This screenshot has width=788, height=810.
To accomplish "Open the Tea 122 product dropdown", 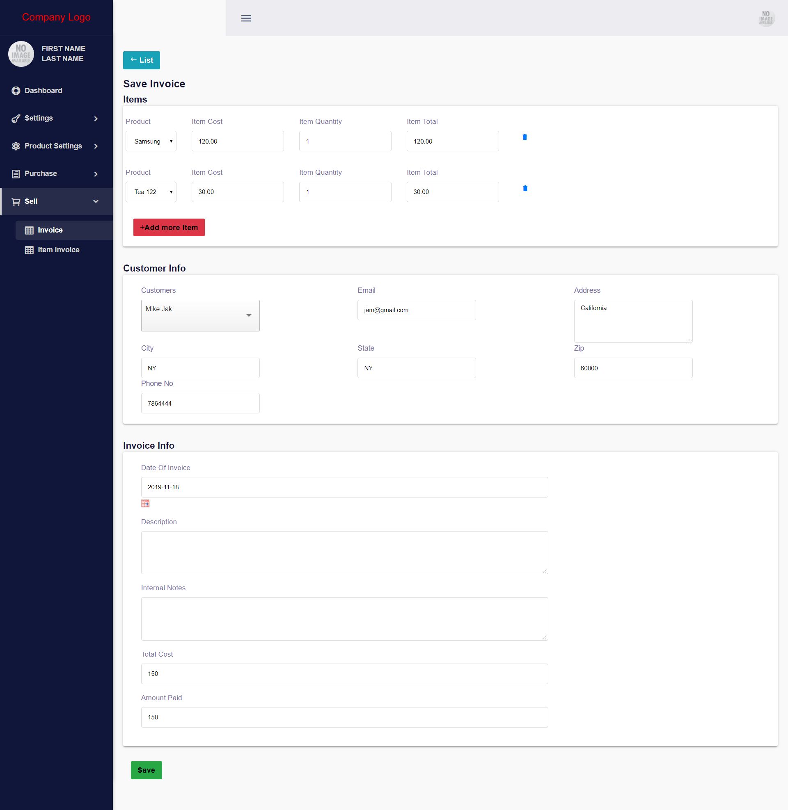I will point(151,192).
